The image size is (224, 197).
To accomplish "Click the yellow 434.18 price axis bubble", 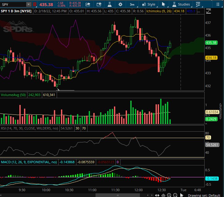I will pos(211,58).
